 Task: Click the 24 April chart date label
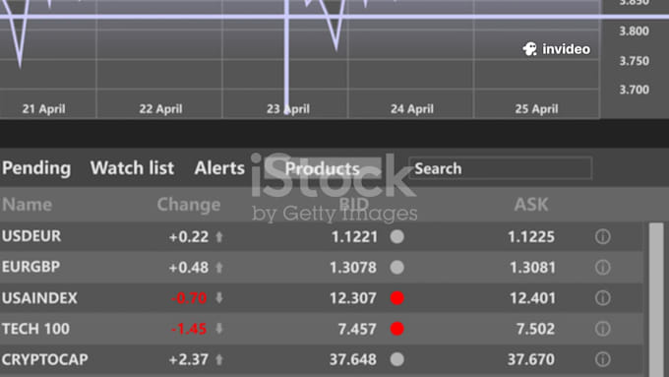pyautogui.click(x=412, y=109)
